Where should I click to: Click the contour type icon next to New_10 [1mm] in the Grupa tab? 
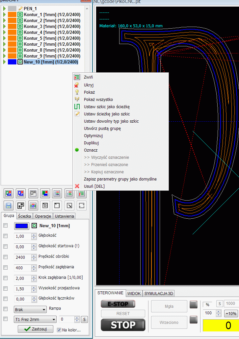pos(34,226)
